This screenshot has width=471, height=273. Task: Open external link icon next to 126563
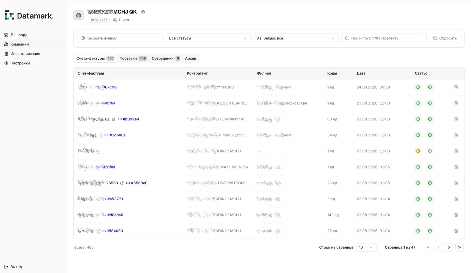pos(122,183)
